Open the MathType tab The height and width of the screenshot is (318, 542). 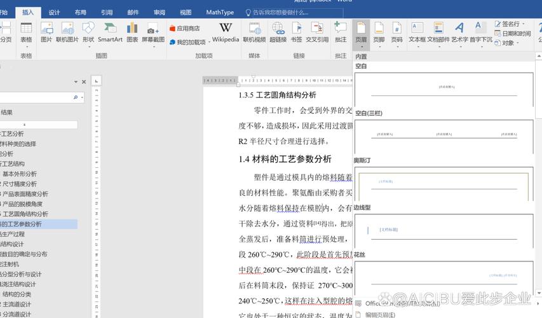pos(220,13)
